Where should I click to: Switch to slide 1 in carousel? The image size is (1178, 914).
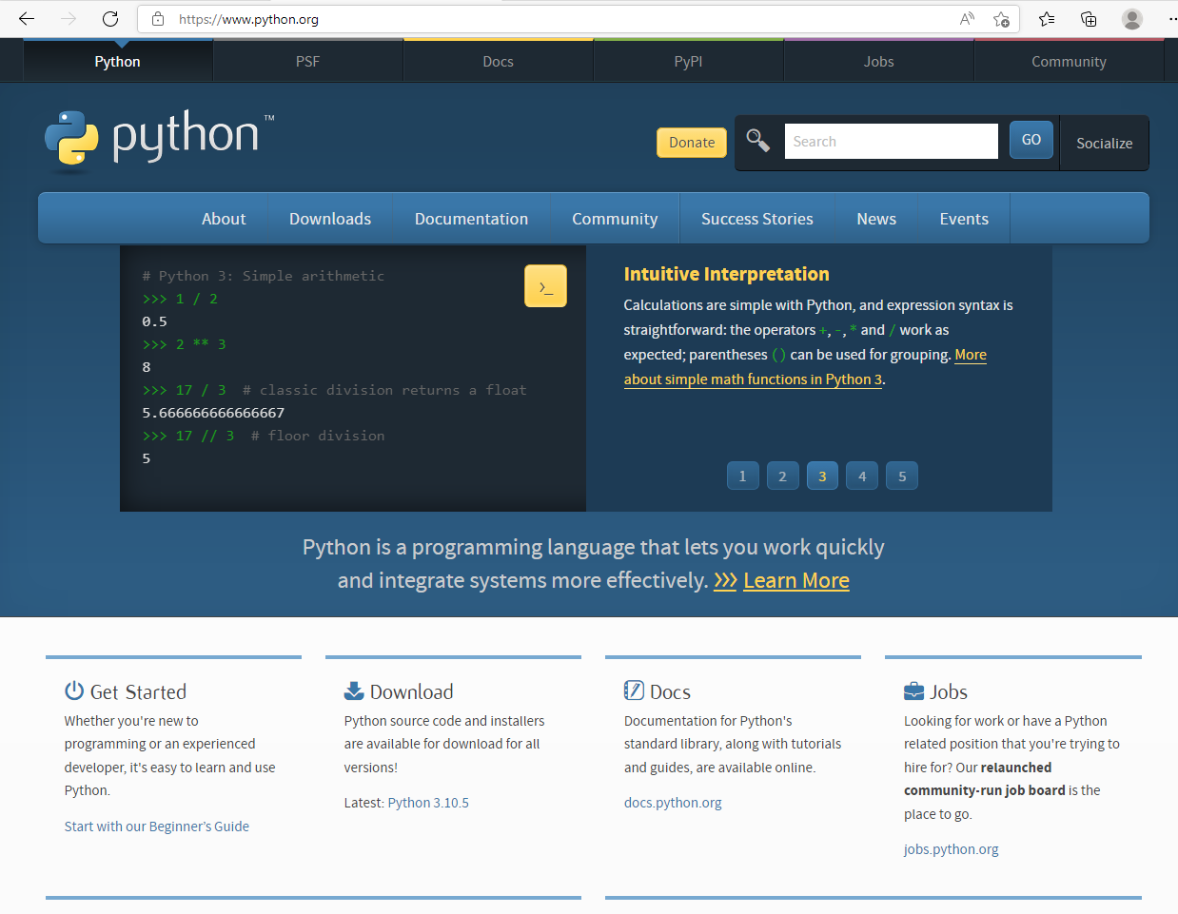742,476
